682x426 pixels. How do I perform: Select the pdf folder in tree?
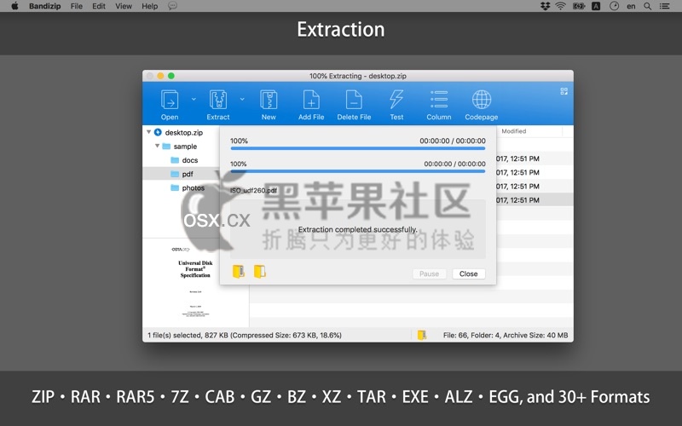click(188, 174)
